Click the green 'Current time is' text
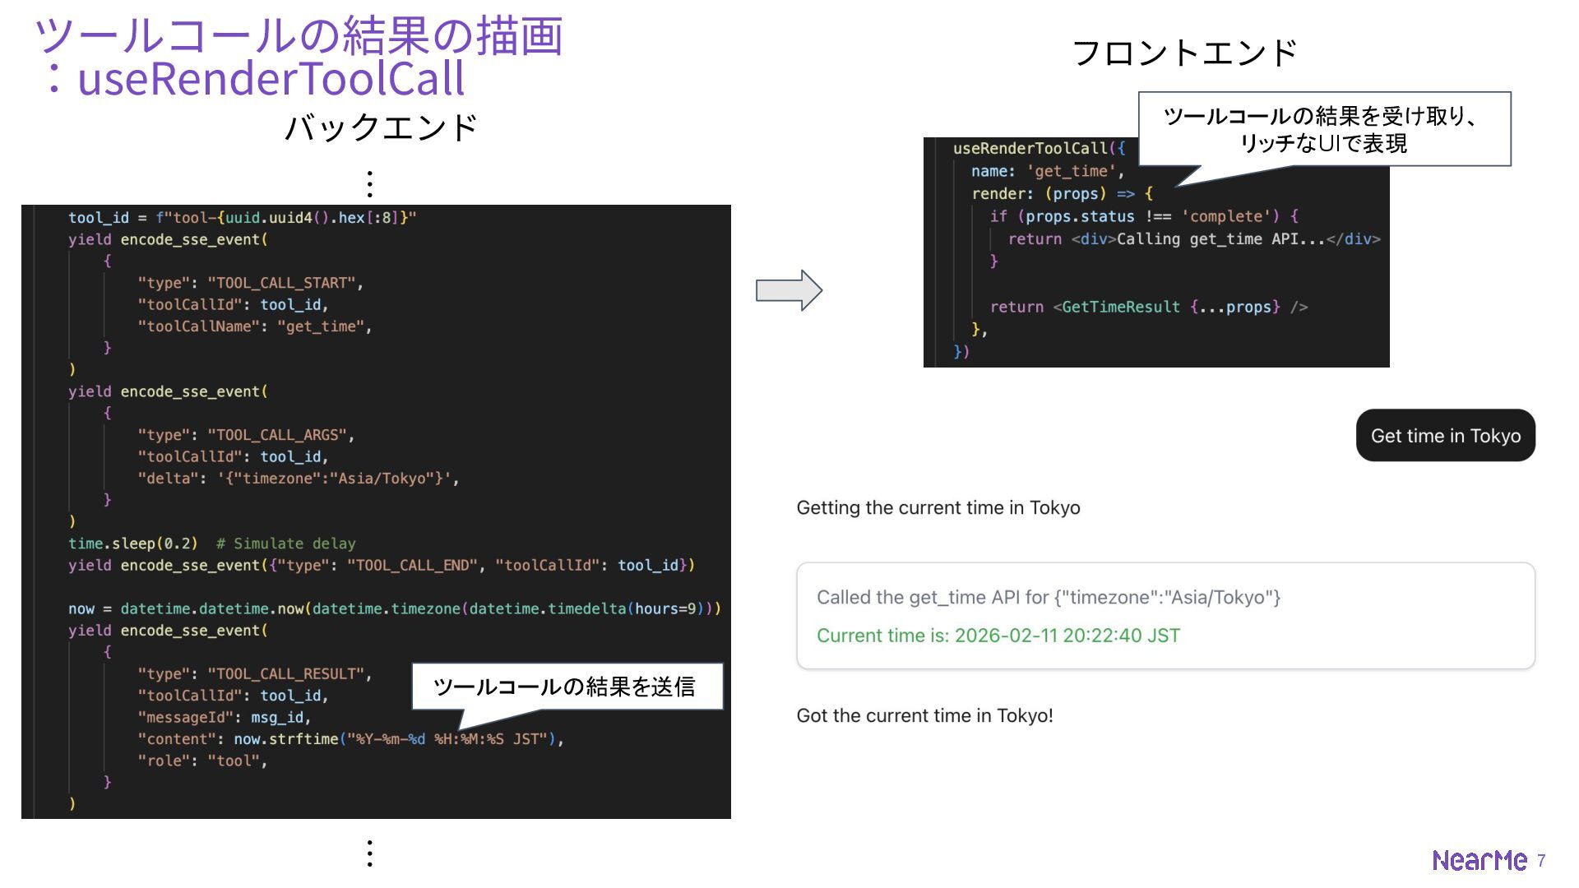Viewport: 1579px width, 888px height. point(998,636)
